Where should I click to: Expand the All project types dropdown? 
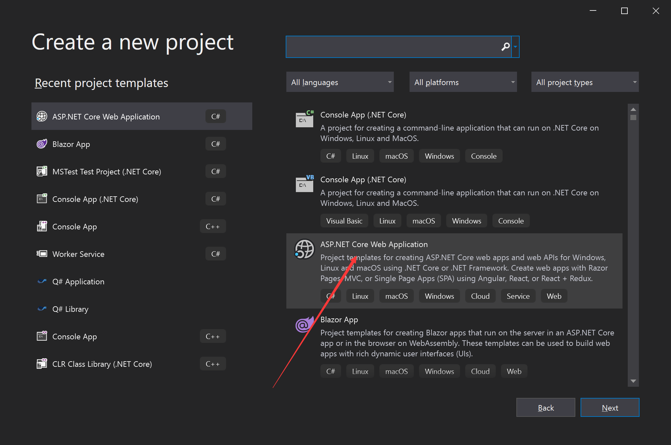point(585,82)
